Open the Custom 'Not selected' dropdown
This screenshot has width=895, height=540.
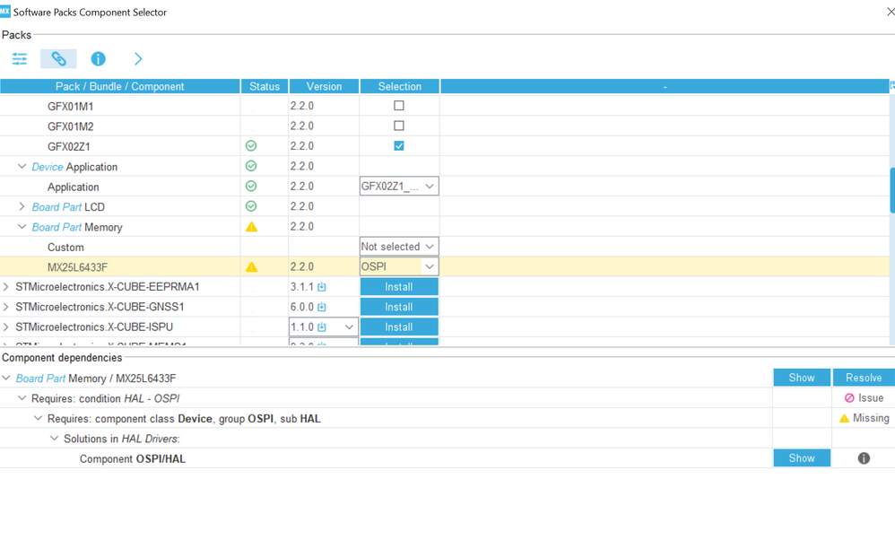(399, 247)
